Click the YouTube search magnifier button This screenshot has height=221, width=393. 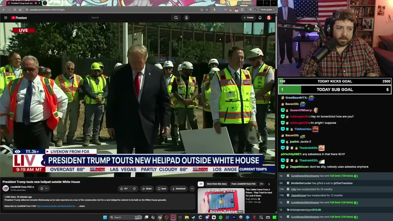176,17
